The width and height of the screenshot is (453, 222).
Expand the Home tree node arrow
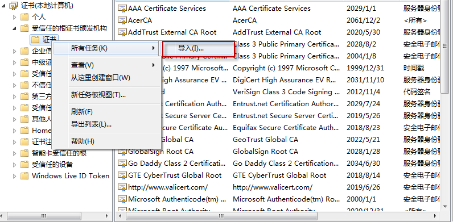click(14, 131)
